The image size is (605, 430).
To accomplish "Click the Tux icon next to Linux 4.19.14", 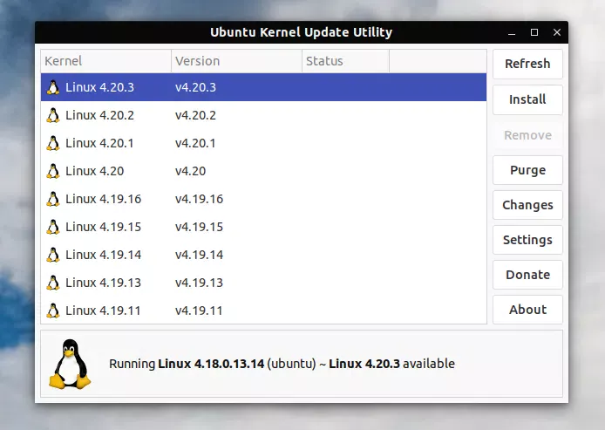I will (53, 255).
